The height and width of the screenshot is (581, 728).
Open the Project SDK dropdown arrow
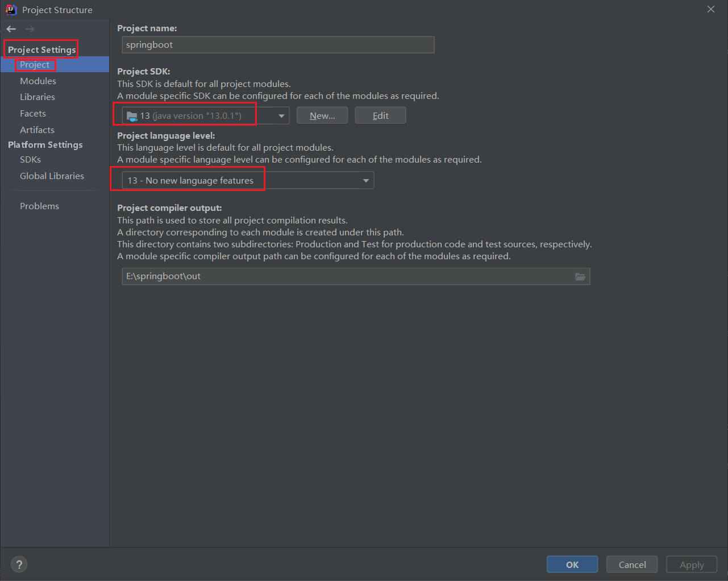281,116
